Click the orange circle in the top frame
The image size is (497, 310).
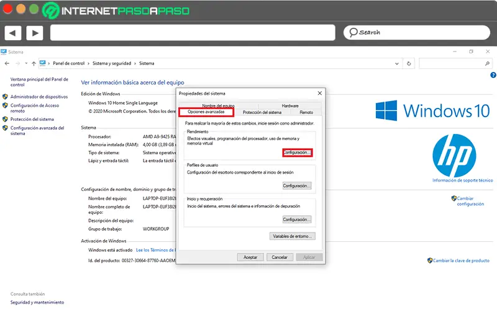tap(21, 9)
